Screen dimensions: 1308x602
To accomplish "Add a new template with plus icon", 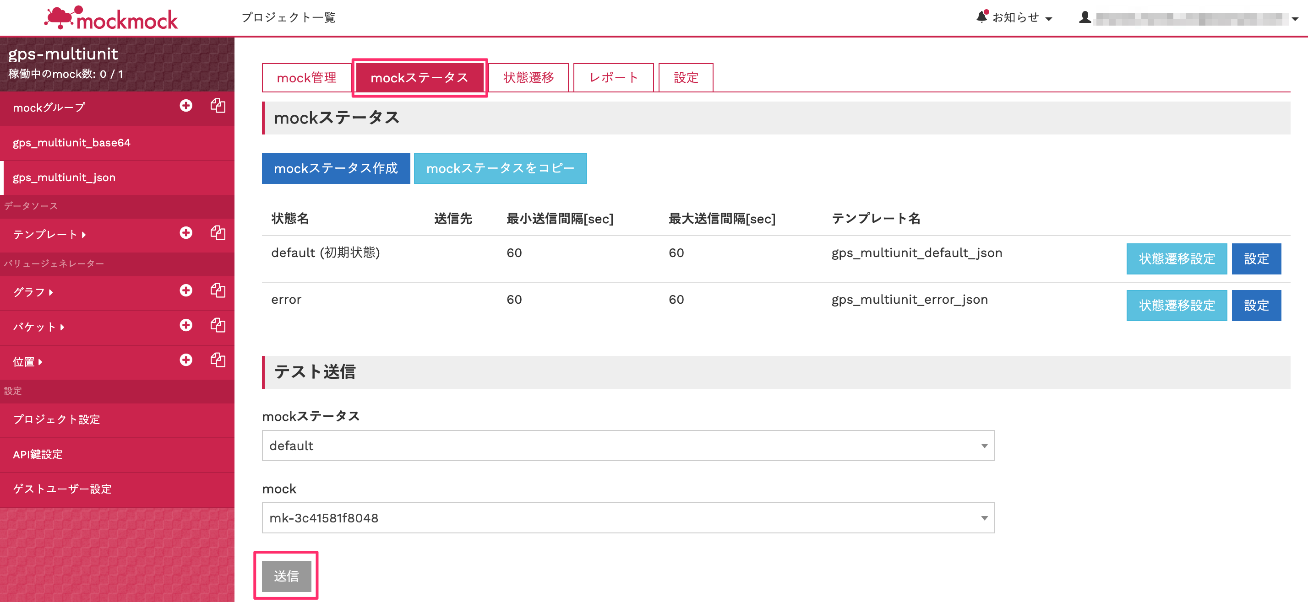I will tap(186, 233).
